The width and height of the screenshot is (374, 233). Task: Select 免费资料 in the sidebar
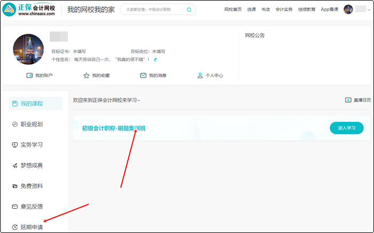[x=32, y=186]
